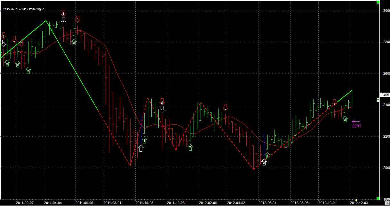Screen dimensions: 390x206
Task: Select the red down arrow 3 near 2012-04-02
Action: [226, 107]
